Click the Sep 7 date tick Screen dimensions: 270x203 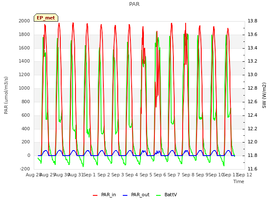pos(174,175)
